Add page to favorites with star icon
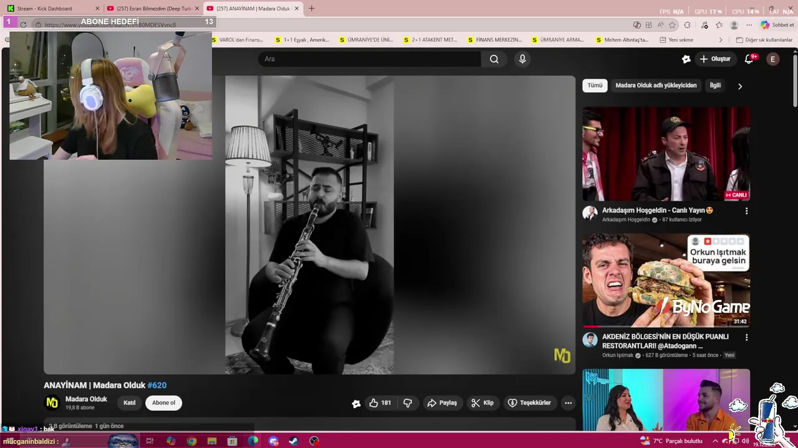Screen dimensions: 798x448 (672, 25)
